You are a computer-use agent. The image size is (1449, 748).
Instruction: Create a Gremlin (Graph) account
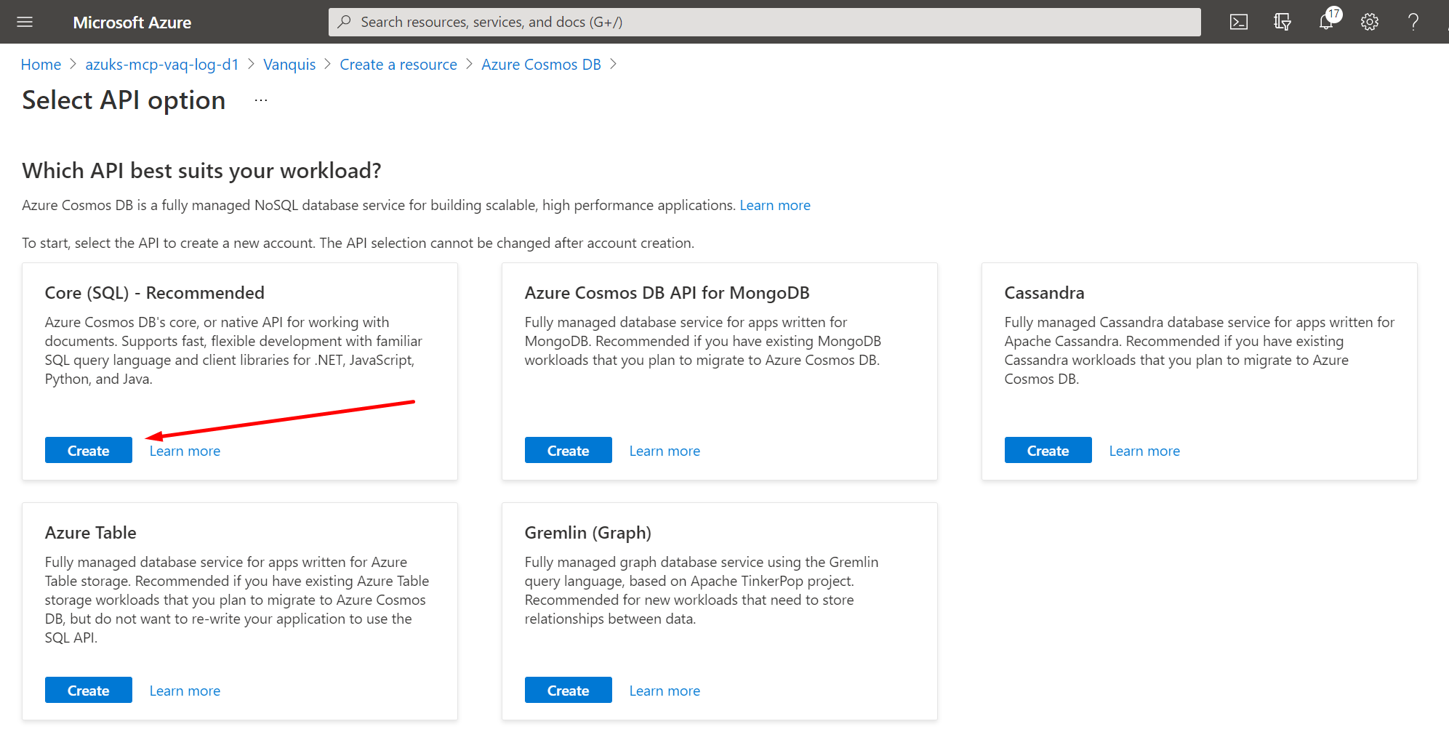568,690
